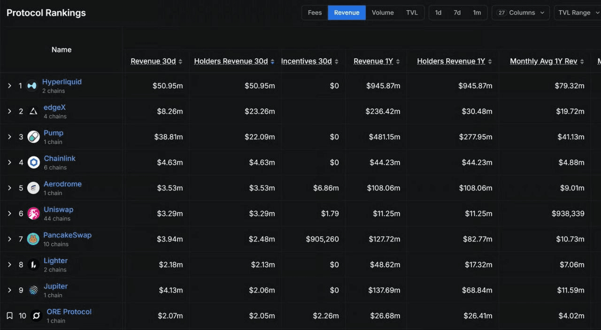Click the Holders Revenue 30d column header
Viewport: 601px width, 330px height.
point(231,61)
